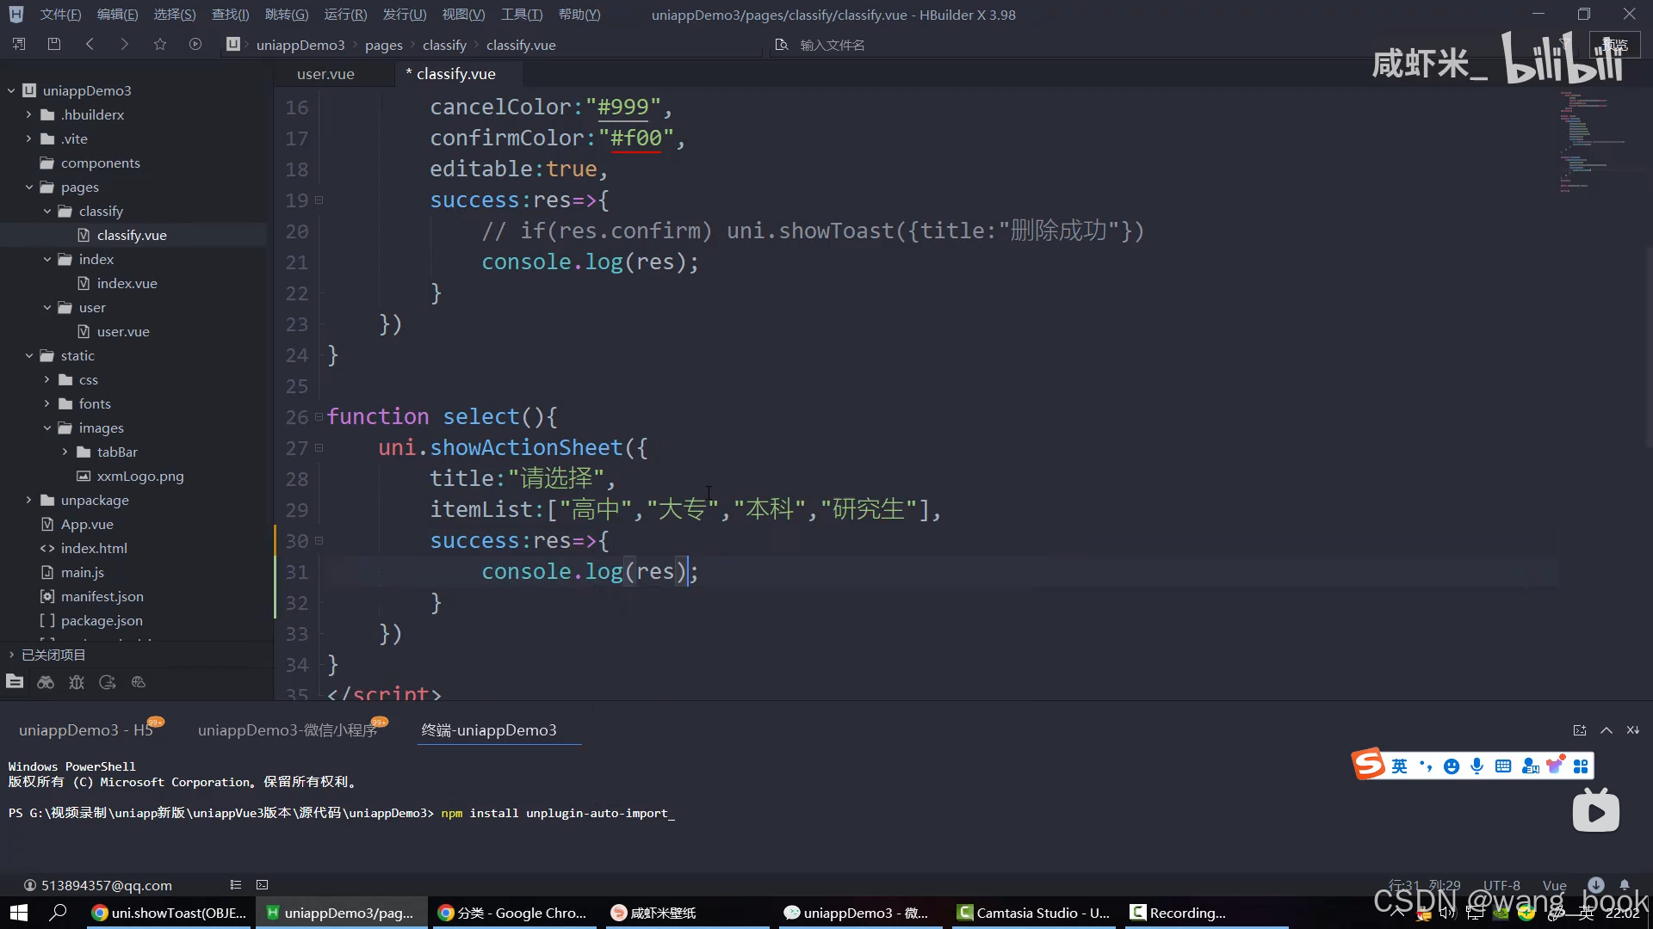
Task: Open the debug bug icon in the sidebar footer
Action: point(77,682)
